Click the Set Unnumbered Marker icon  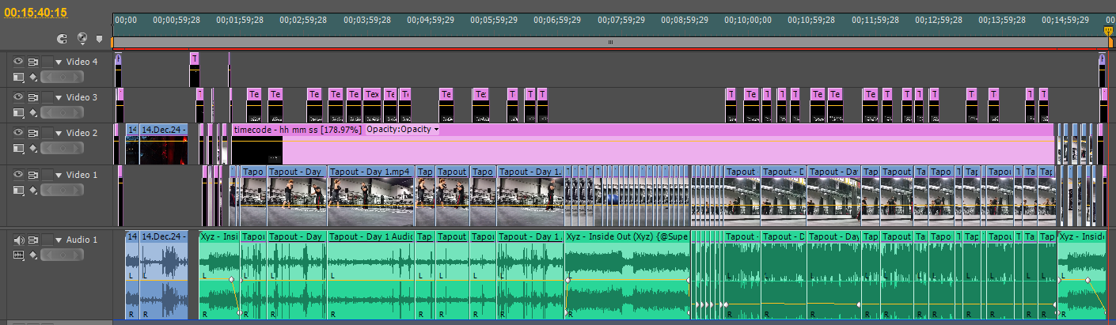(x=99, y=38)
